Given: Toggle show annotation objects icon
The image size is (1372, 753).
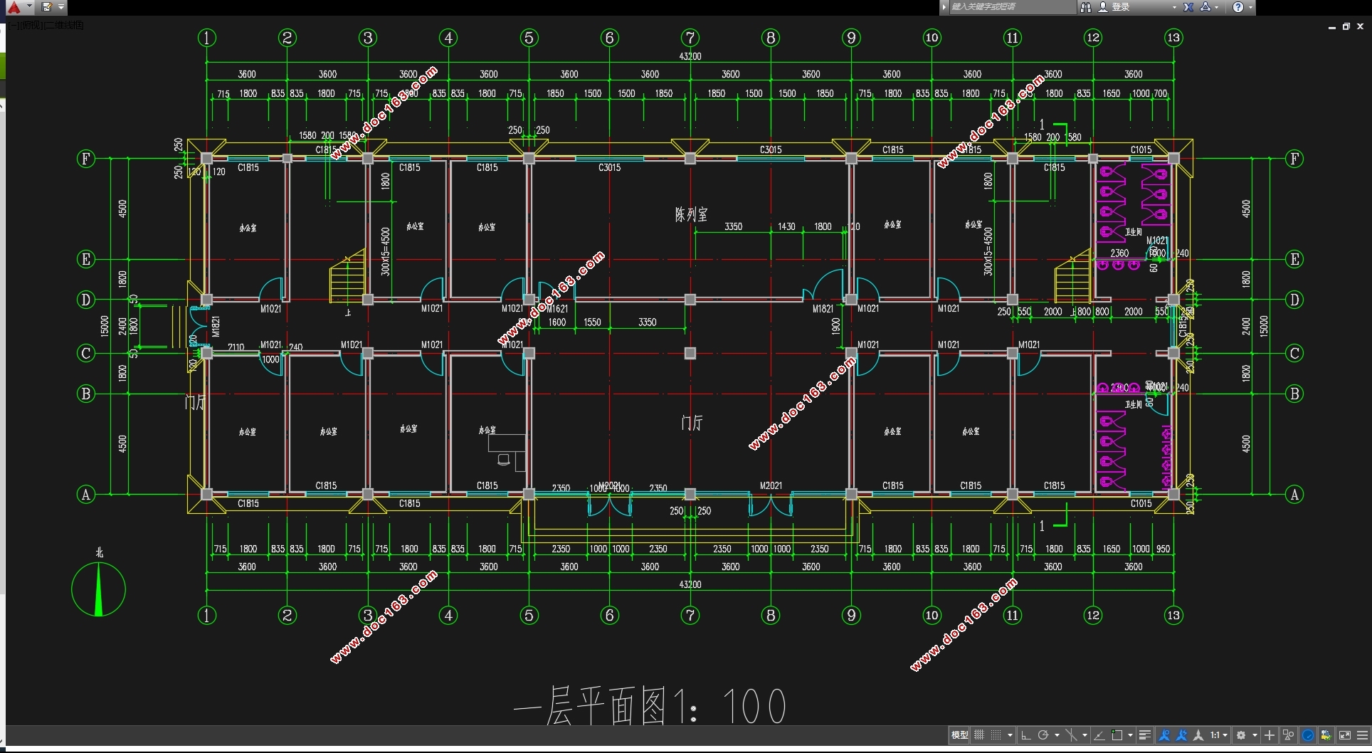Looking at the screenshot, I should tap(1164, 735).
